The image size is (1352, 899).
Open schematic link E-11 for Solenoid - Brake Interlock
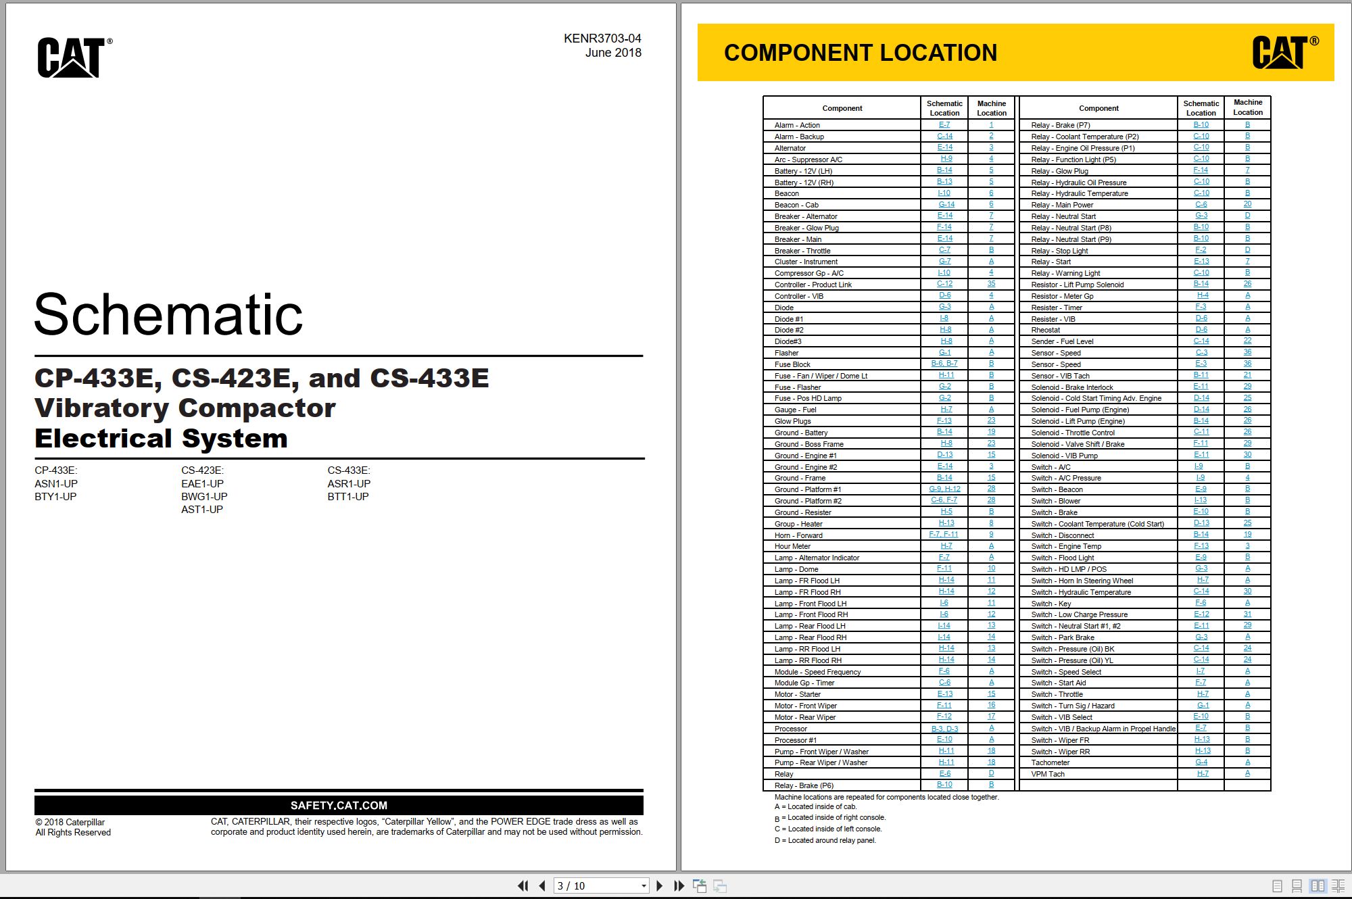coord(1201,387)
